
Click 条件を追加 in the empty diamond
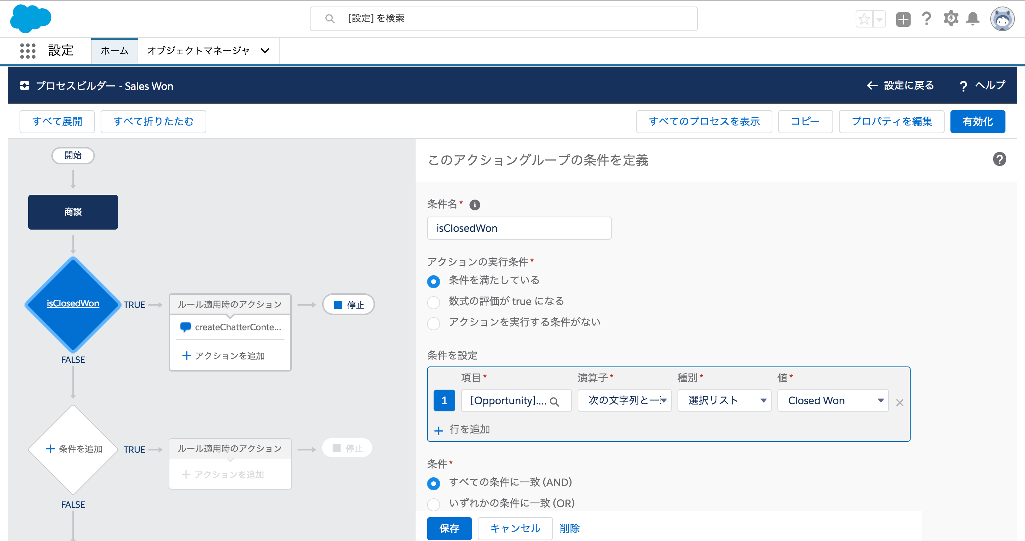coord(75,449)
